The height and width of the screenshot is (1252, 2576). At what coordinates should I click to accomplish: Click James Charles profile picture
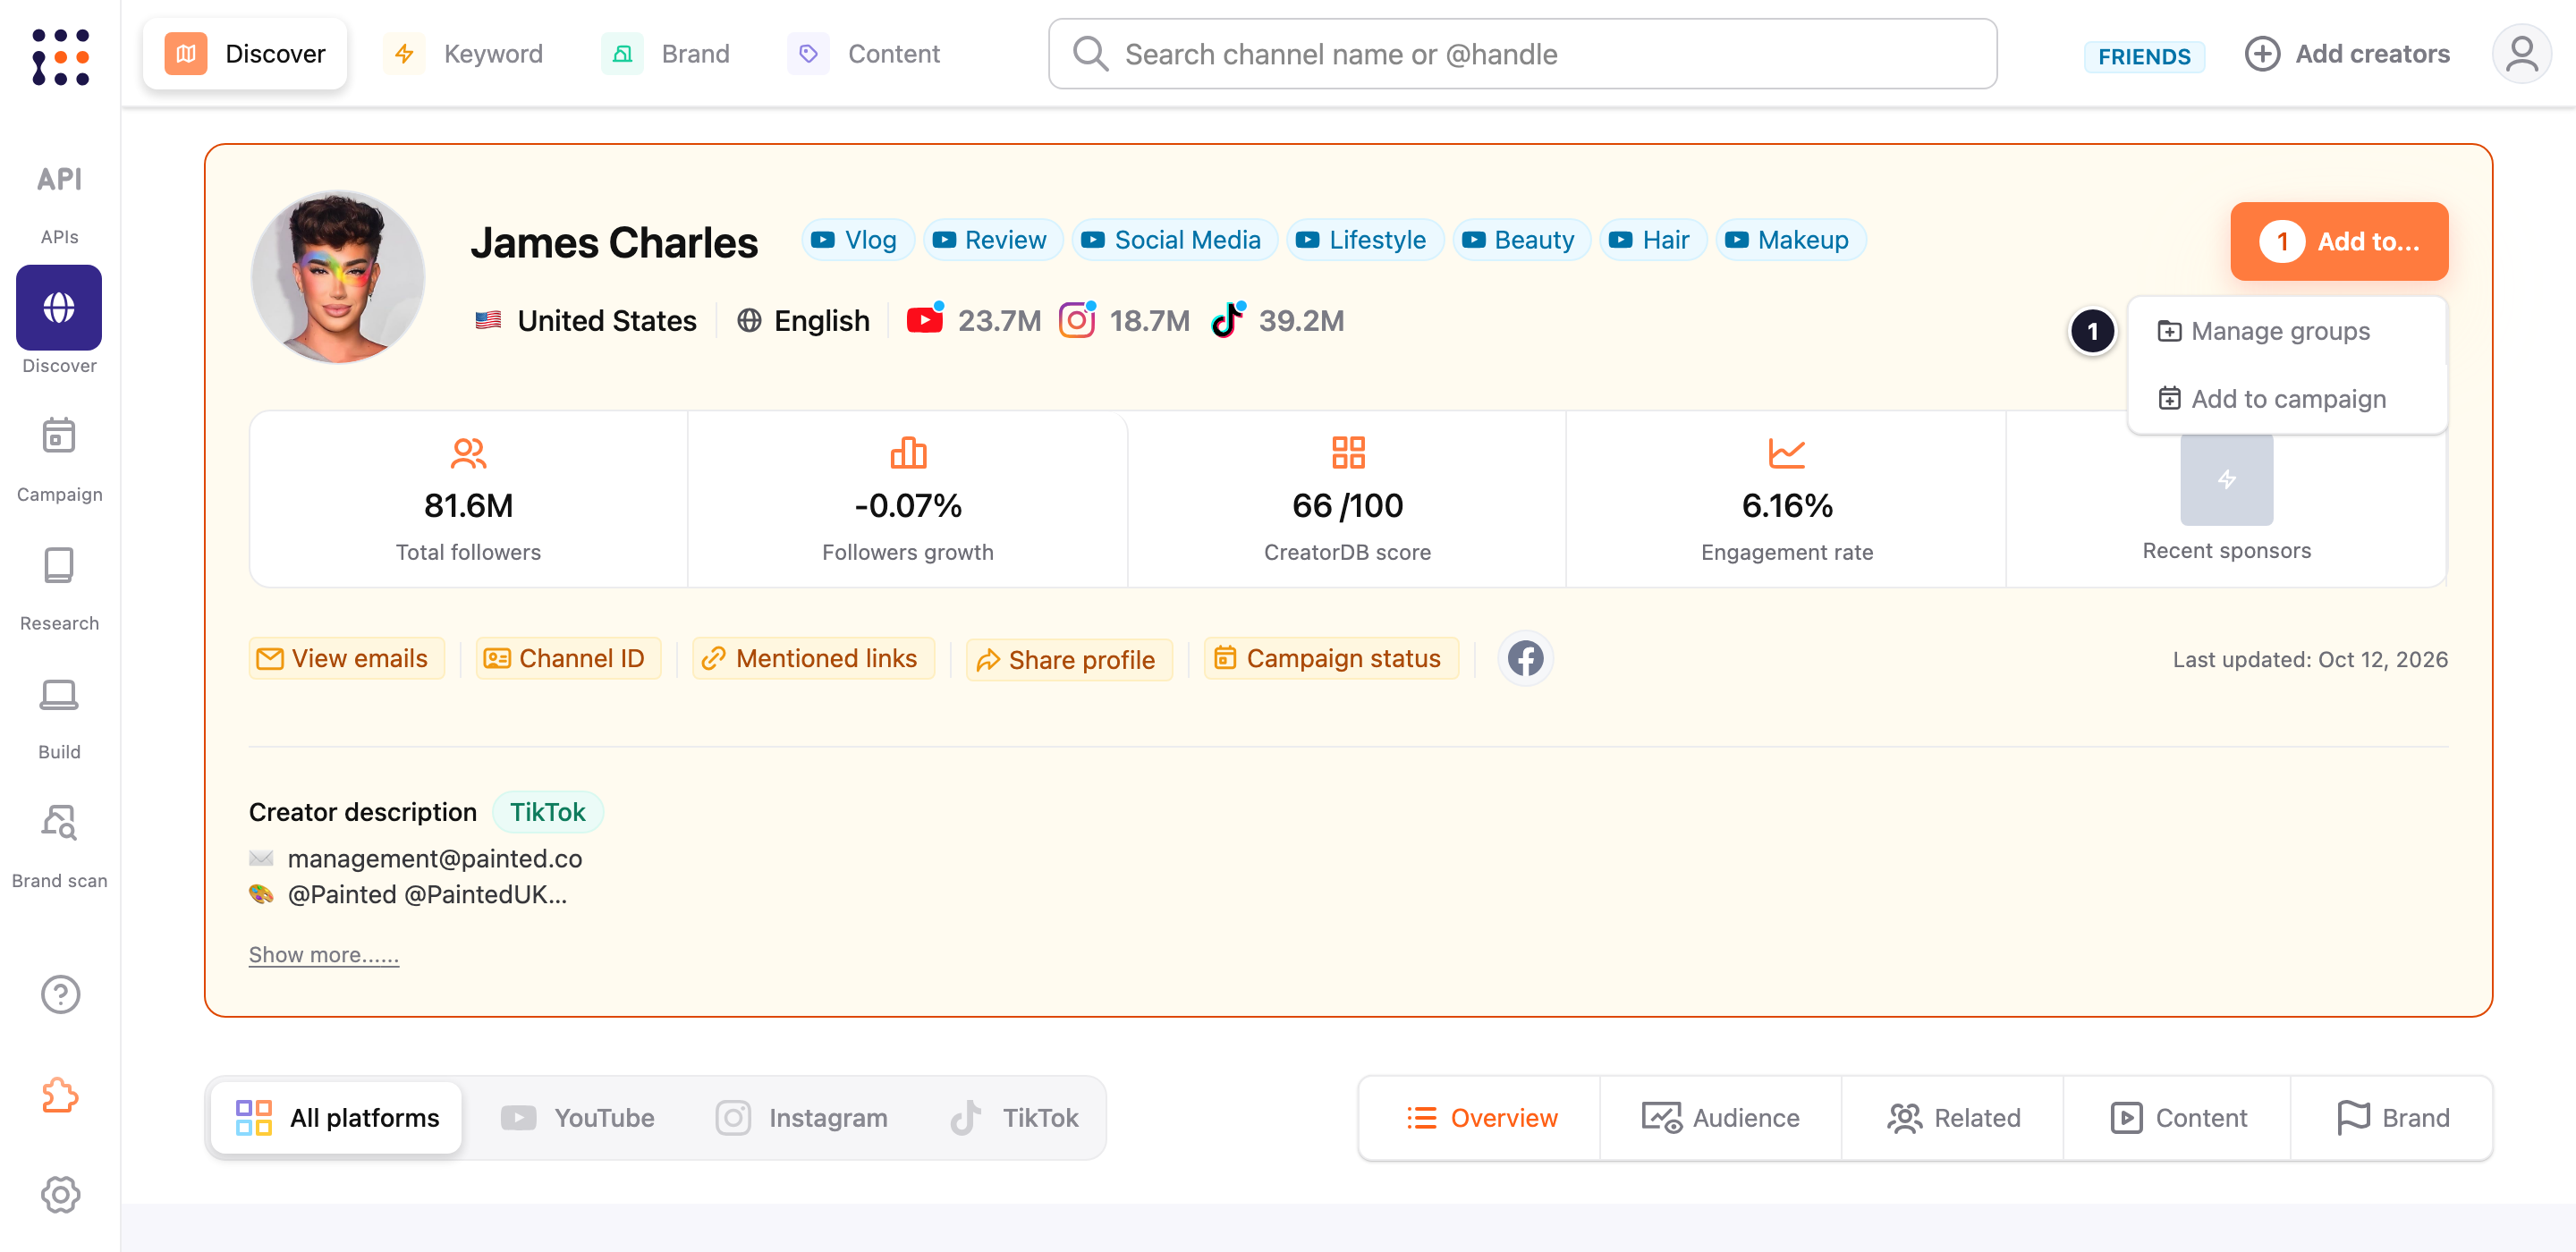pyautogui.click(x=337, y=277)
